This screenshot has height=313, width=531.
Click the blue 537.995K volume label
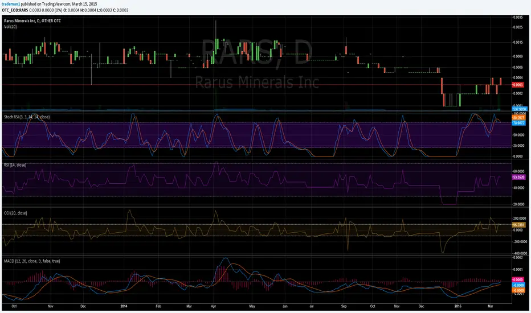click(x=520, y=109)
